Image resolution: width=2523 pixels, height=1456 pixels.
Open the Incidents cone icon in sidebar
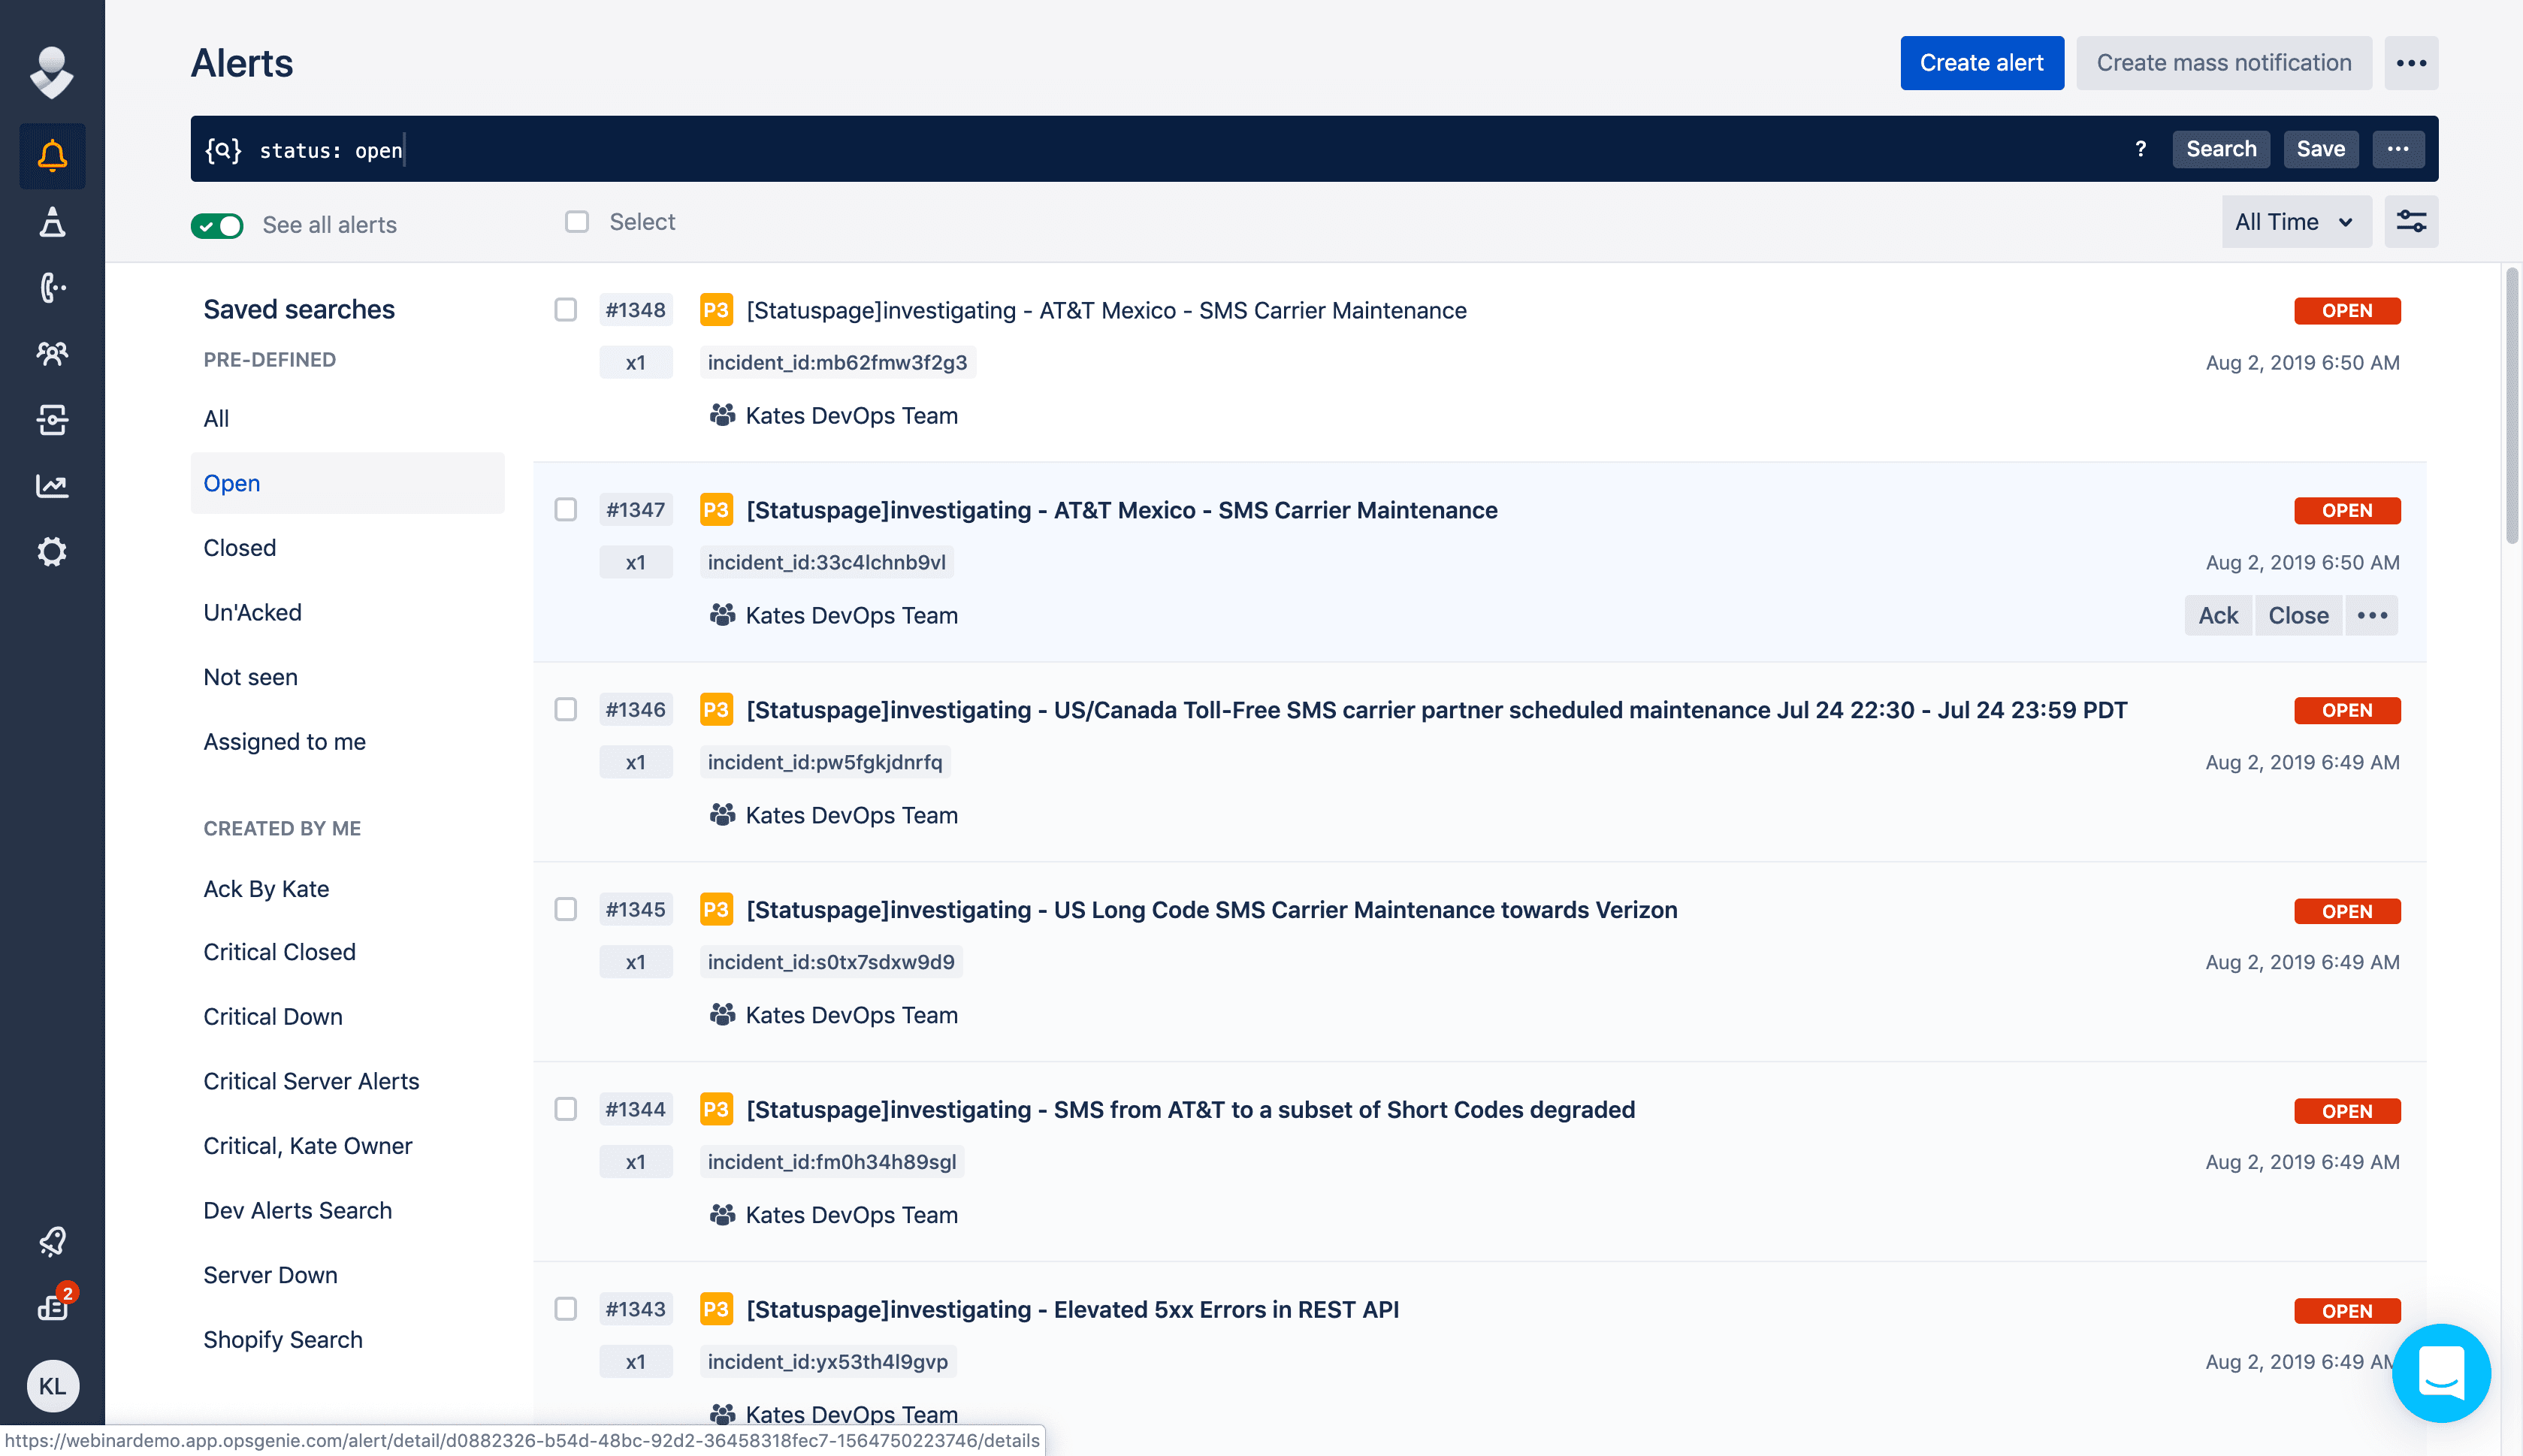point(52,222)
